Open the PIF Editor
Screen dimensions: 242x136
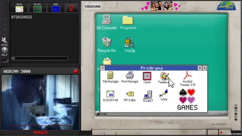[130, 96]
